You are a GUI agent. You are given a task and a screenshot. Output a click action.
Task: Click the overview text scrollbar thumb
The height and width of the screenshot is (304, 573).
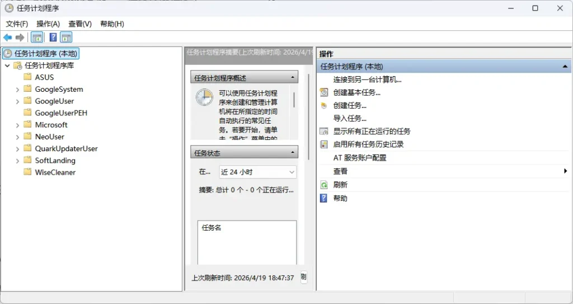(294, 100)
